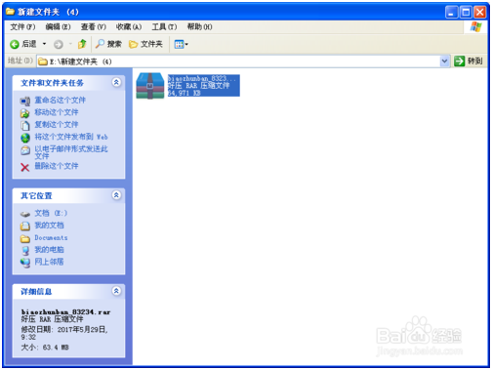Collapse the Other Places panel
This screenshot has width=492, height=370.
pyautogui.click(x=116, y=195)
